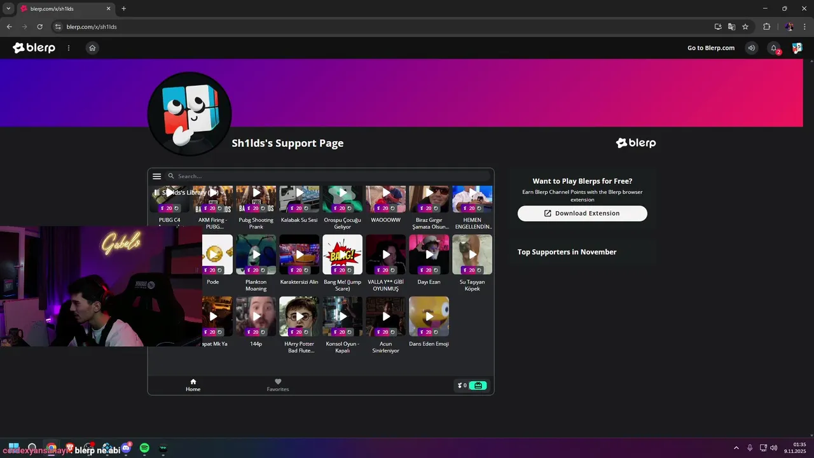
Task: Switch to the Favorites tab
Action: 278,385
